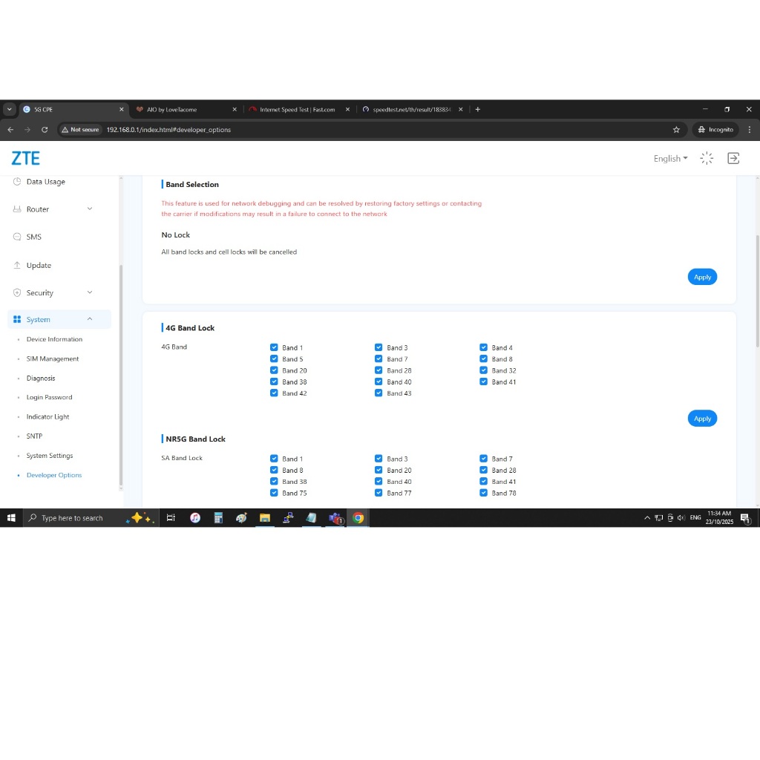Click the Data Usage sidebar icon

(17, 182)
